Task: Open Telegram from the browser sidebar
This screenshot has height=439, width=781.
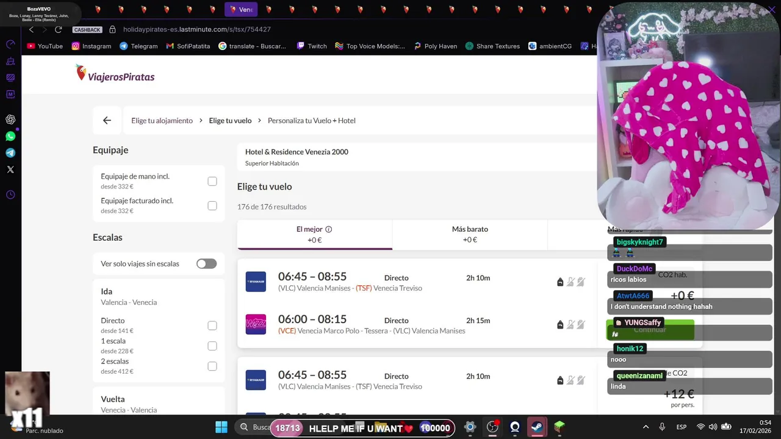Action: coord(10,153)
